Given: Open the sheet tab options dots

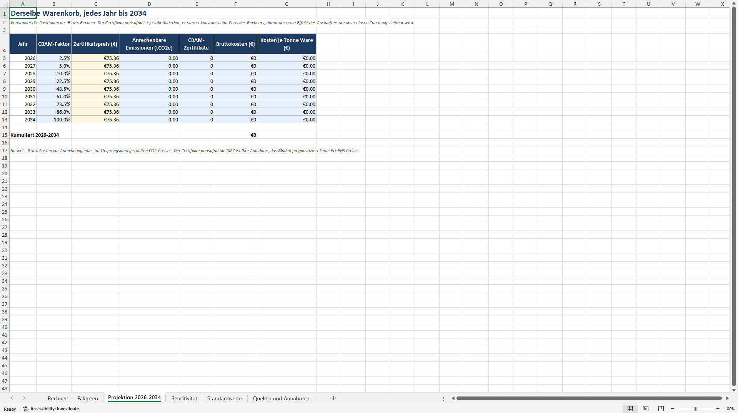Looking at the screenshot, I should [x=444, y=399].
